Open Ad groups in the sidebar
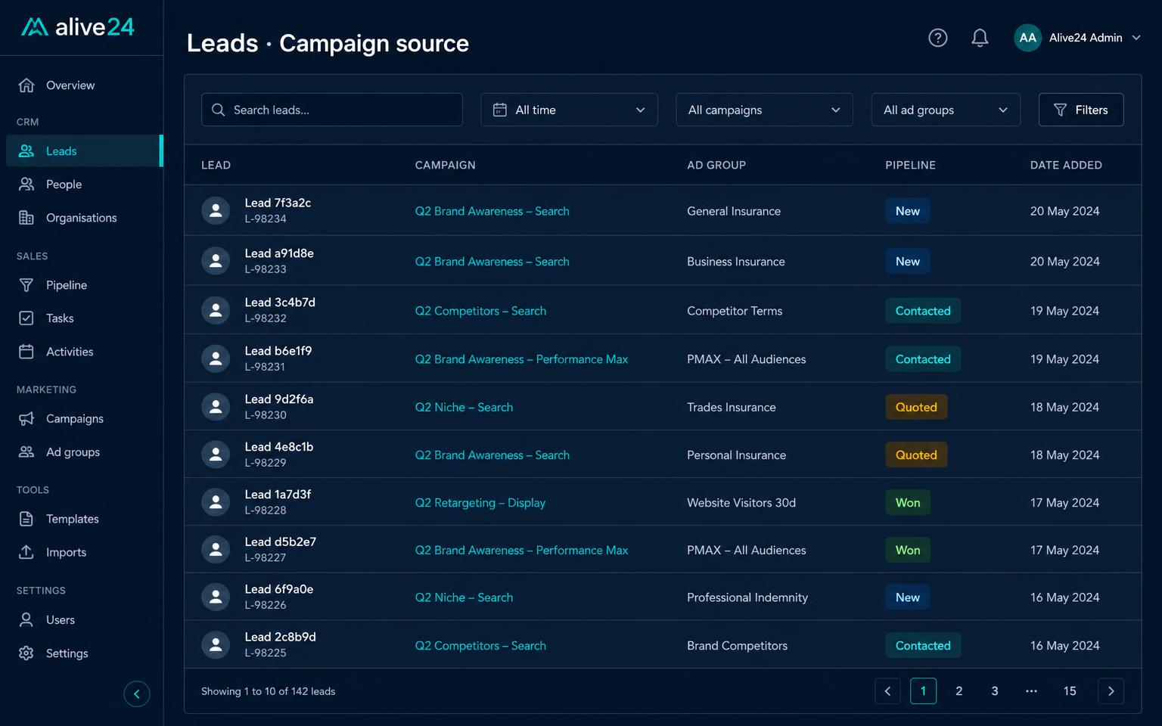Screen dimensions: 1162x726 point(82,452)
